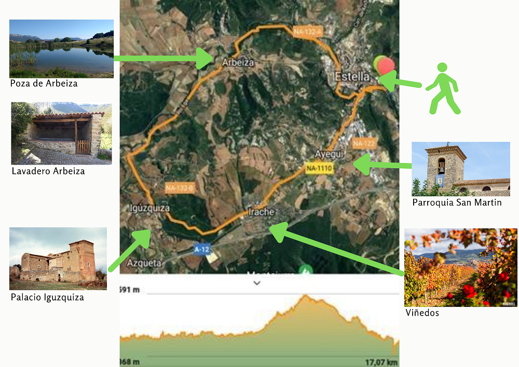Click the NA-132-B road label

point(180,188)
